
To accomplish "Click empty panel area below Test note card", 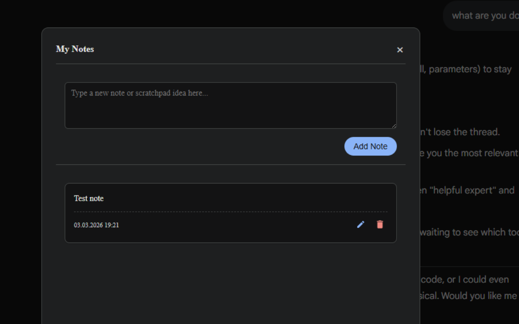I will tap(231, 283).
